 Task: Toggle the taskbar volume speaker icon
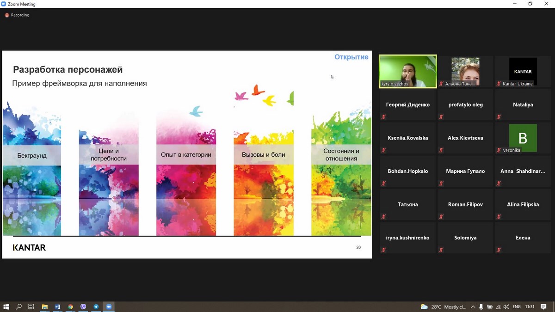pos(506,307)
